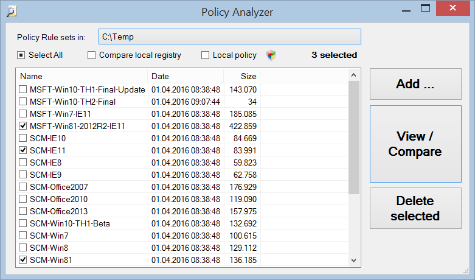Check the SCM-IE8 checkbox
This screenshot has height=280, width=475.
(23, 163)
